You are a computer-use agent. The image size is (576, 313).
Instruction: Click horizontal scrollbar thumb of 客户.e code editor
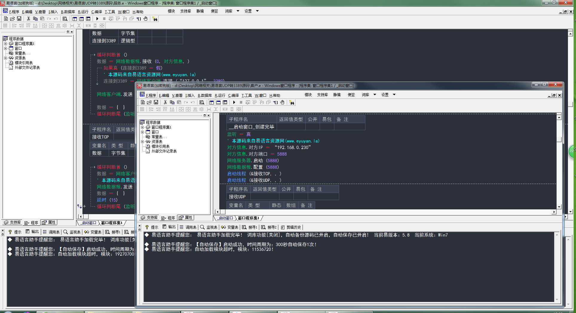(223, 212)
